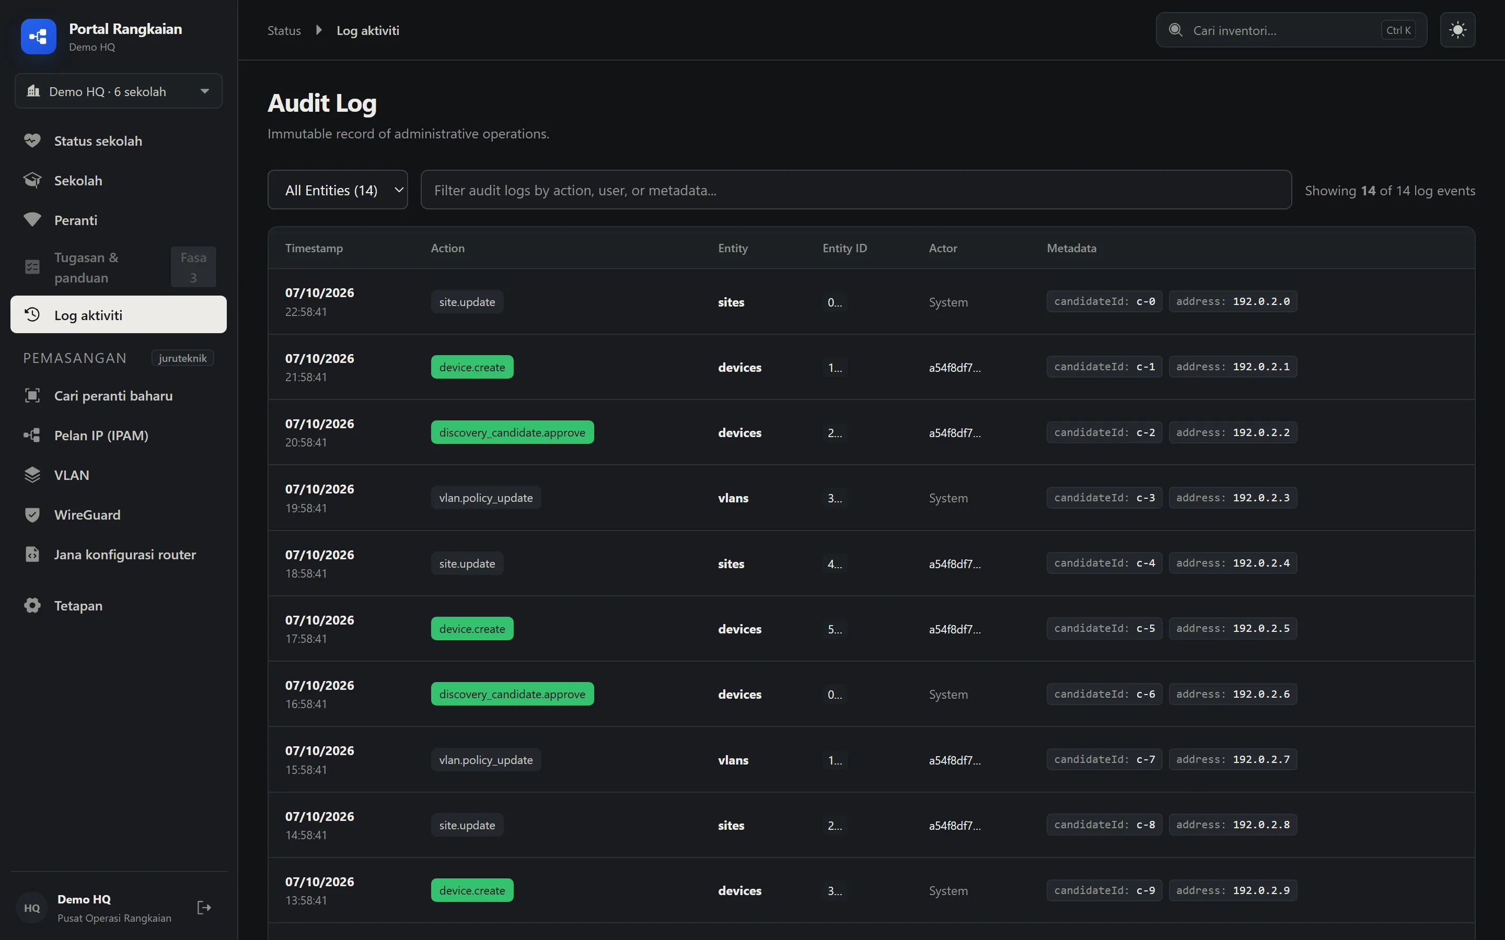The height and width of the screenshot is (940, 1505).
Task: Open the Demo HQ · 6 sekolah selector
Action: [119, 91]
